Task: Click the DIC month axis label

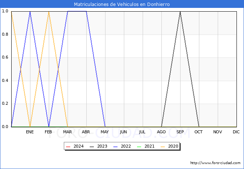Action: pos(236,132)
